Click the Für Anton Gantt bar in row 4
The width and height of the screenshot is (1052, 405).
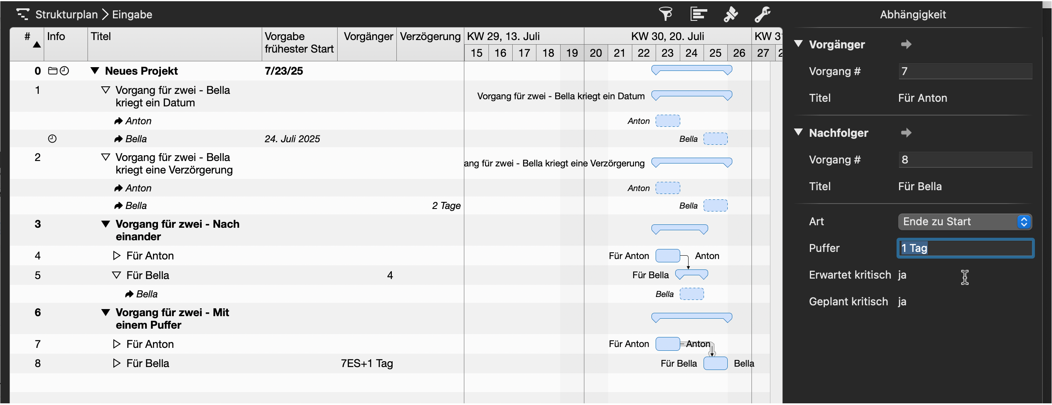coord(668,256)
